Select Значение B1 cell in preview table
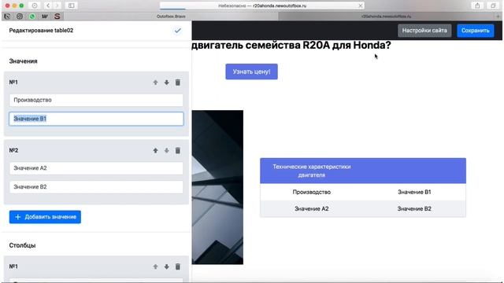This screenshot has height=283, width=504. pyautogui.click(x=414, y=192)
